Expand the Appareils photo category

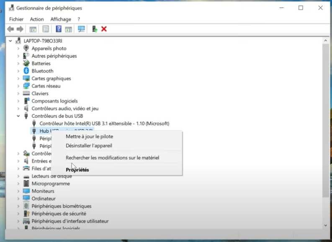point(18,49)
